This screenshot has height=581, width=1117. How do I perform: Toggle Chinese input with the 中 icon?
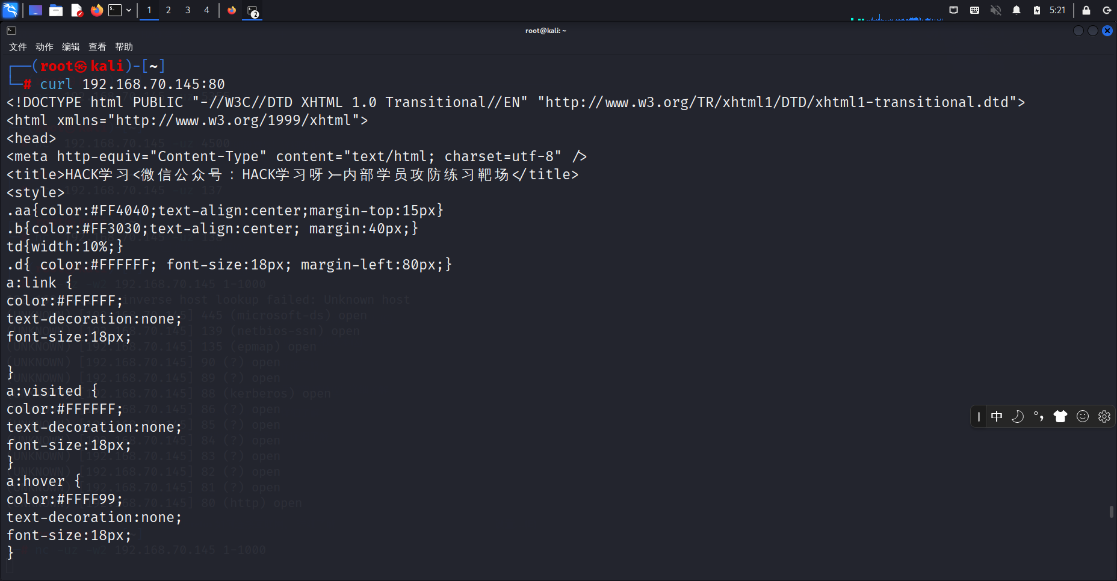tap(997, 416)
